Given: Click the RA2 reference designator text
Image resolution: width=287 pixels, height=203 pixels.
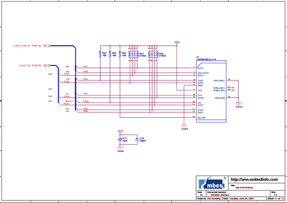Looking at the screenshot, I should pyautogui.click(x=161, y=53).
